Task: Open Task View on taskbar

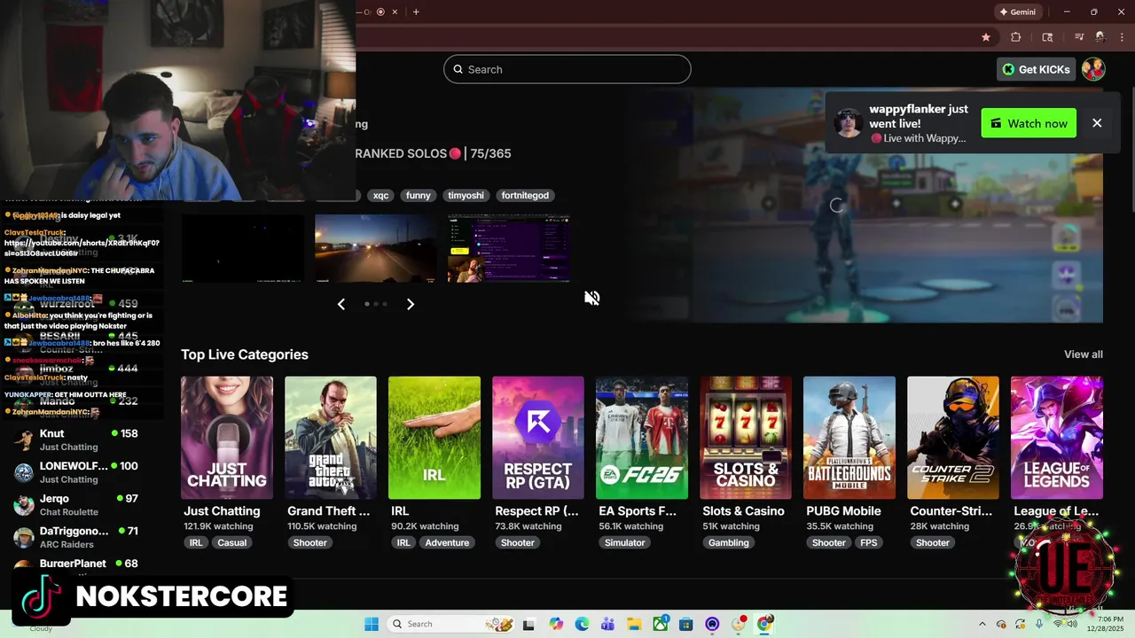Action: (529, 624)
